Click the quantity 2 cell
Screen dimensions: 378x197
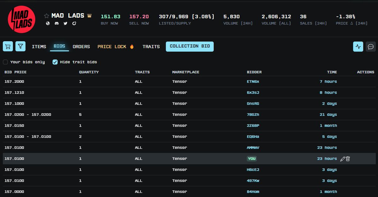[80, 137]
